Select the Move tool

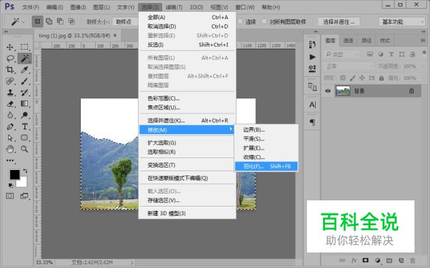(10, 47)
